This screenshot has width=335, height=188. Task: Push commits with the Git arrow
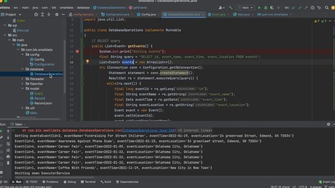(306, 8)
